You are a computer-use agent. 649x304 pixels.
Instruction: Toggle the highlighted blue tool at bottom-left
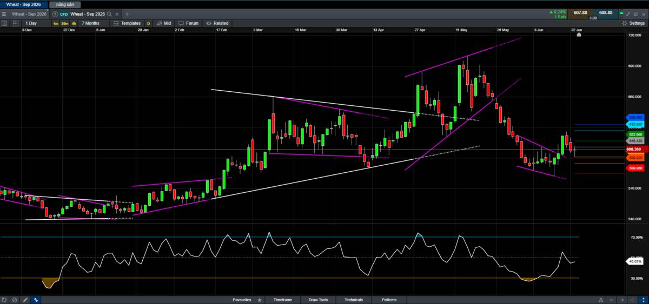(x=36, y=300)
